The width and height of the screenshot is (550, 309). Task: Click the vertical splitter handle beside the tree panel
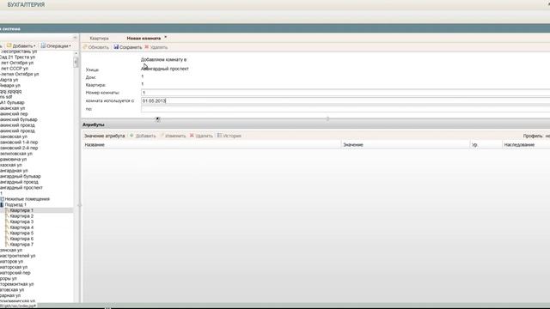coord(79,205)
